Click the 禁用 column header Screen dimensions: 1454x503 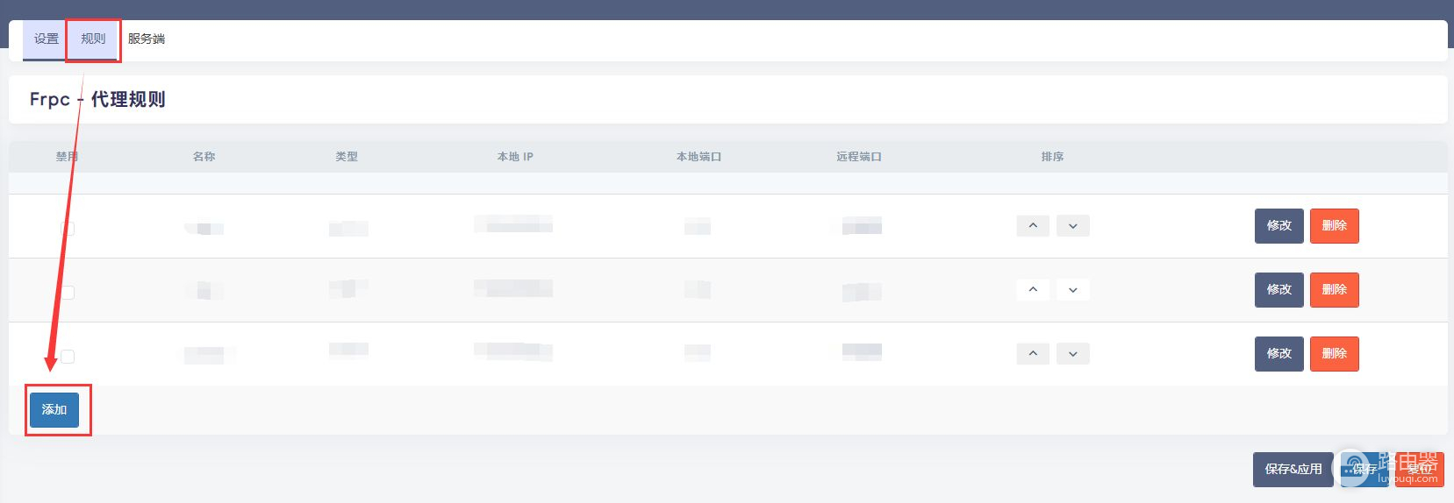point(68,157)
